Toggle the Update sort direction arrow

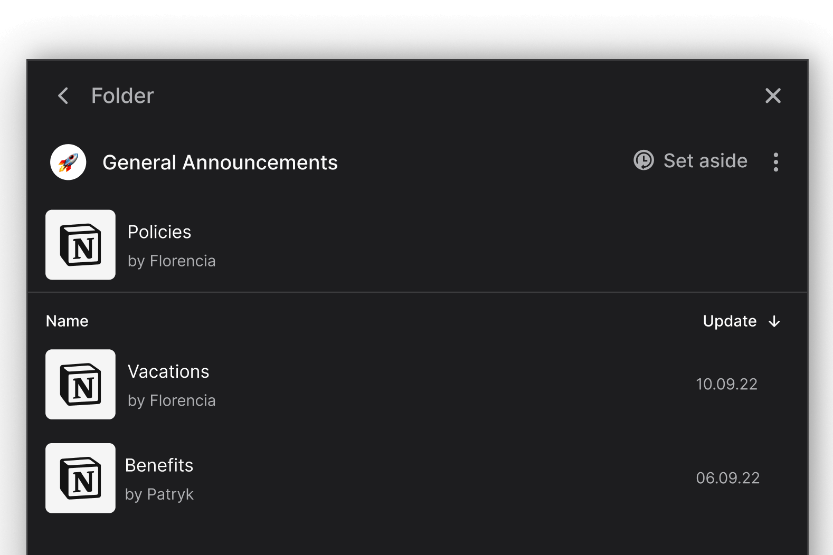click(x=774, y=321)
